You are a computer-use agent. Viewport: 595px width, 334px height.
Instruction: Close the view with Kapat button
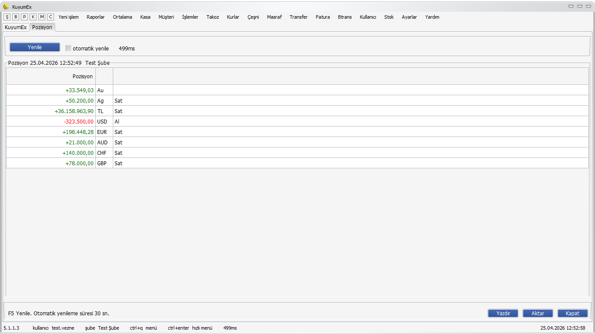coord(572,314)
